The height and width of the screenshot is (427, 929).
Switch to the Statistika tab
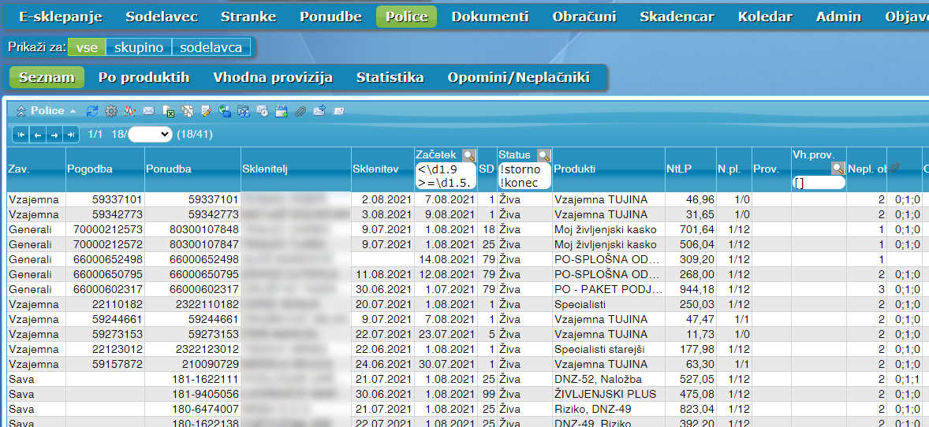[390, 77]
